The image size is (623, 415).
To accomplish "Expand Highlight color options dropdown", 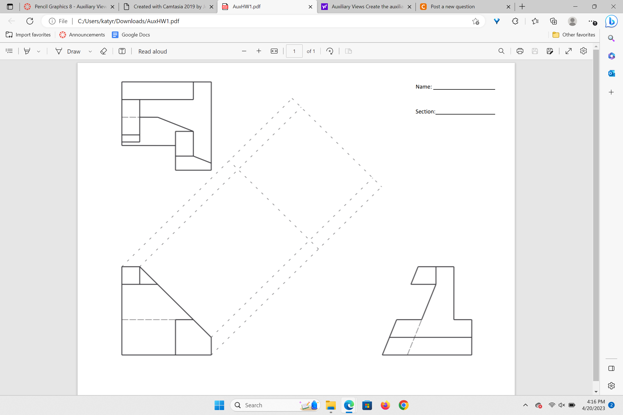I will (x=39, y=52).
